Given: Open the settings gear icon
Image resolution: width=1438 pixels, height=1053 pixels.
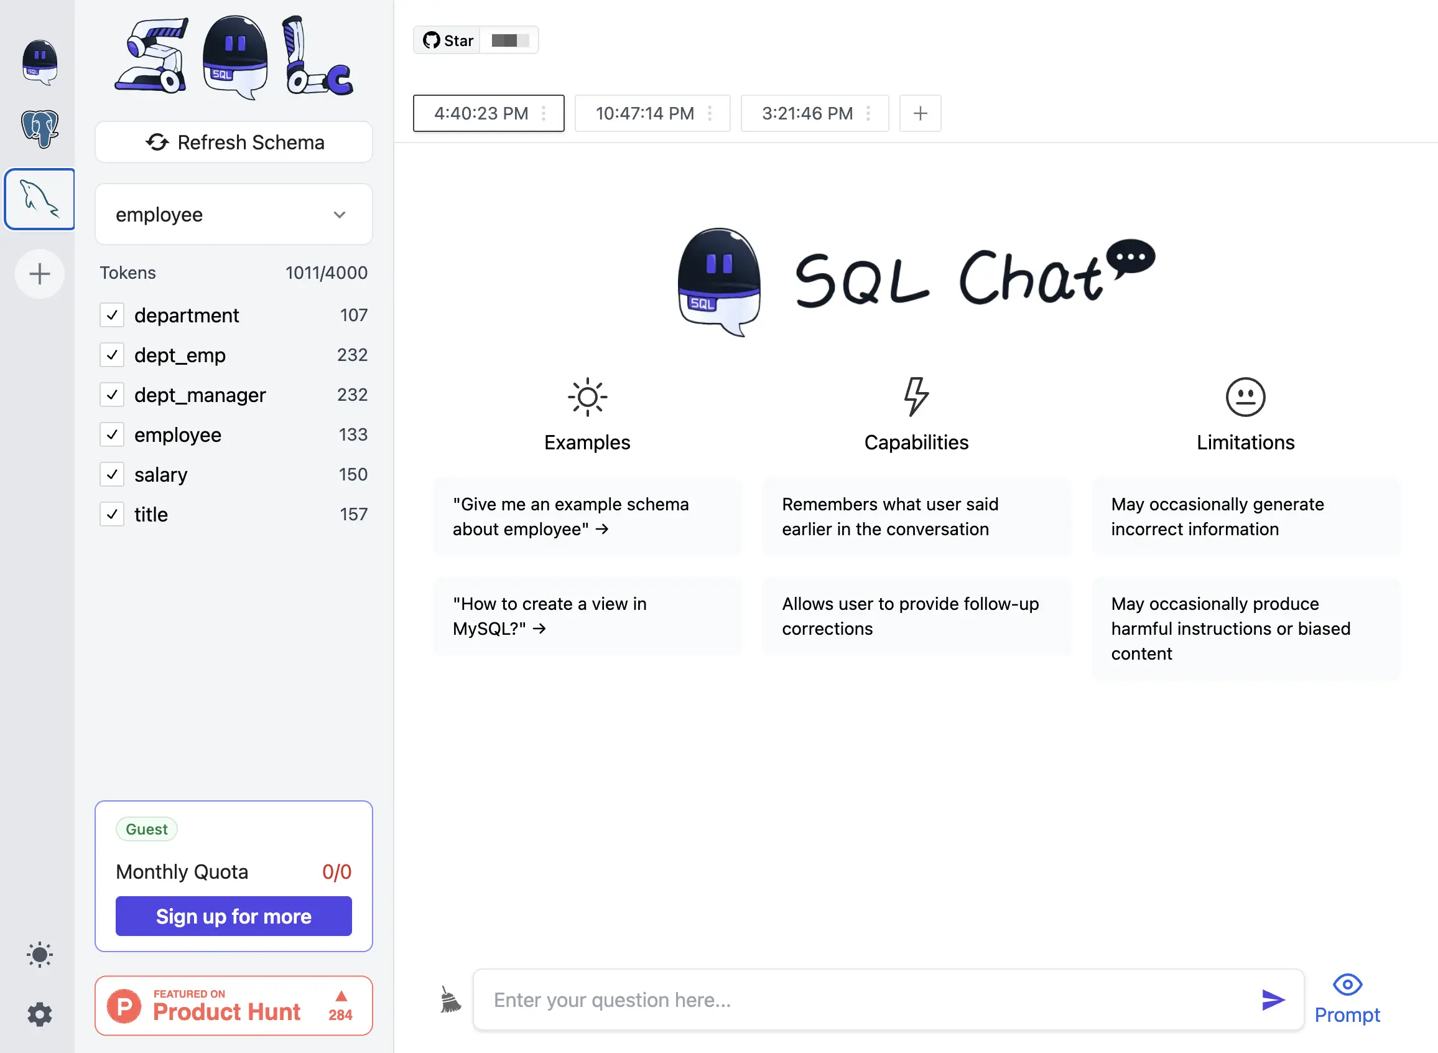Looking at the screenshot, I should tap(40, 1015).
